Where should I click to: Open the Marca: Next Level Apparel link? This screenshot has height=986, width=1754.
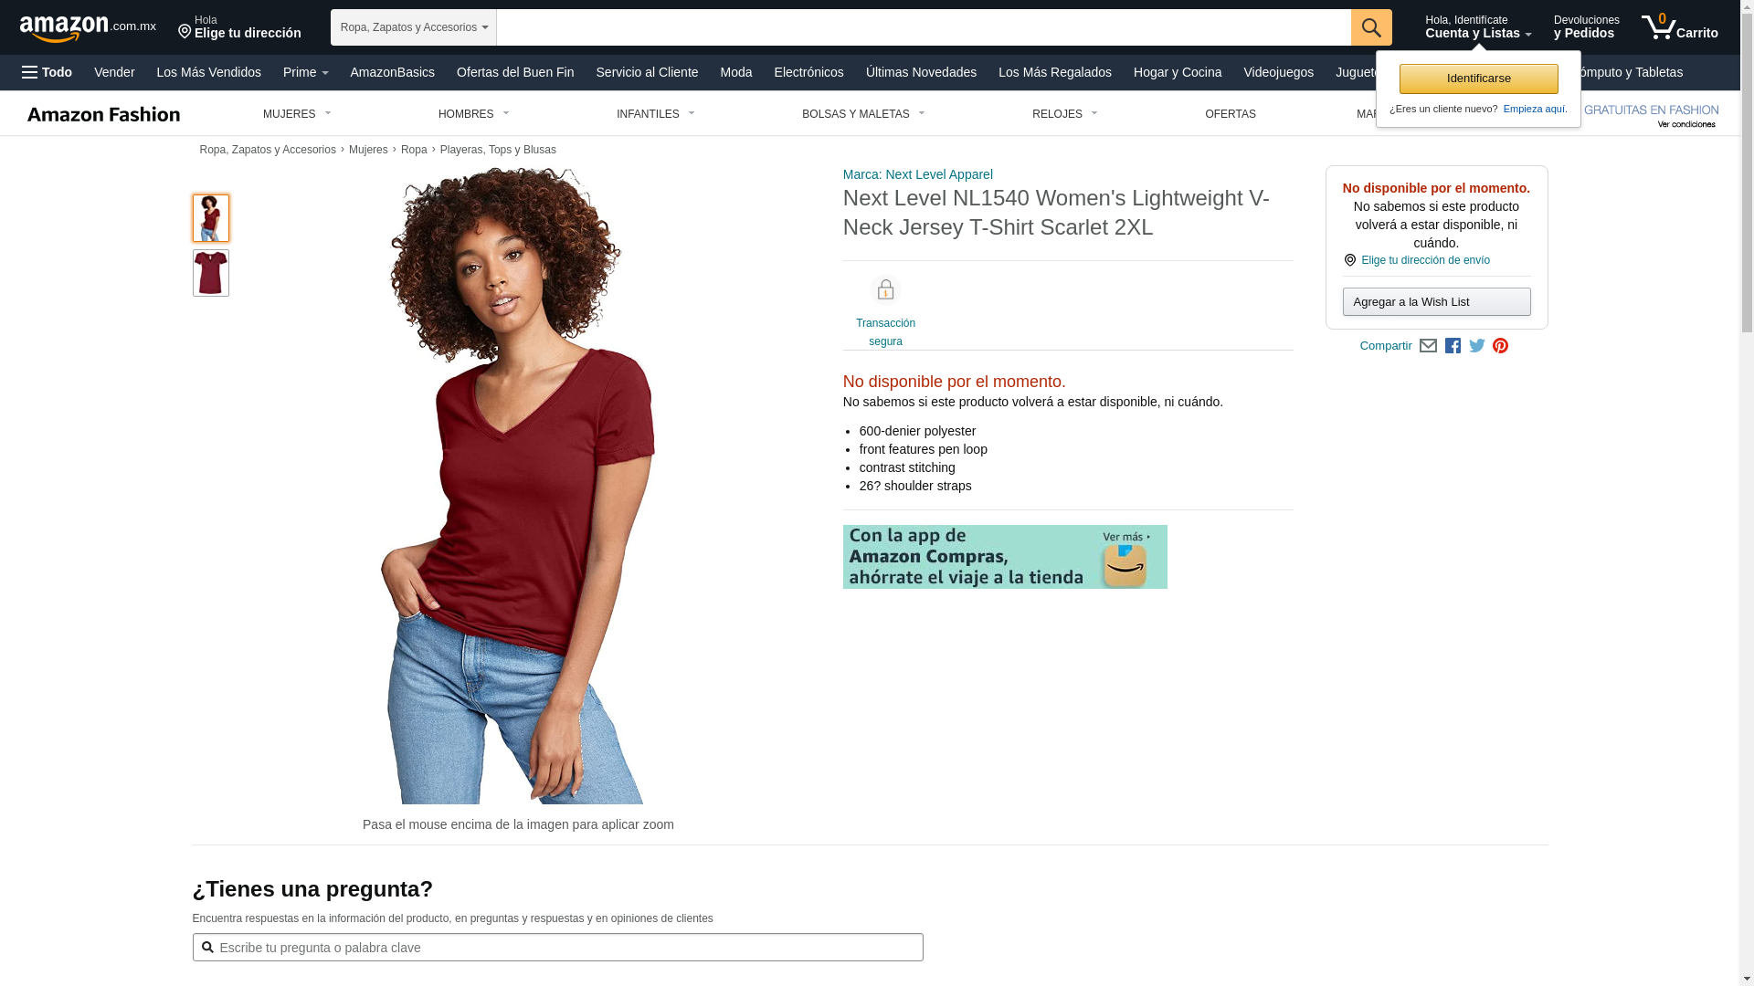[917, 174]
